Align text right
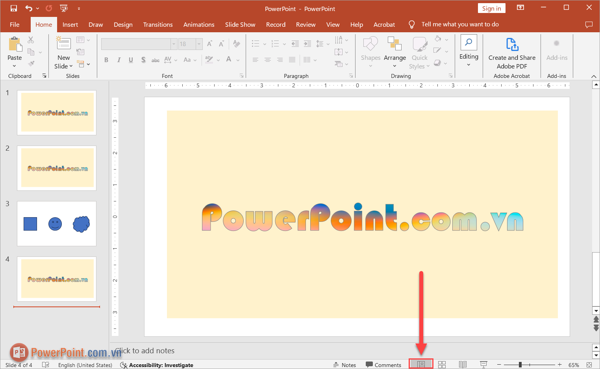This screenshot has height=369, width=600. [280, 60]
